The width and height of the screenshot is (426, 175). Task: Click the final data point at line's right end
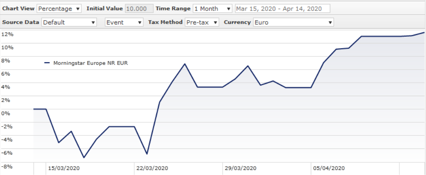point(424,32)
